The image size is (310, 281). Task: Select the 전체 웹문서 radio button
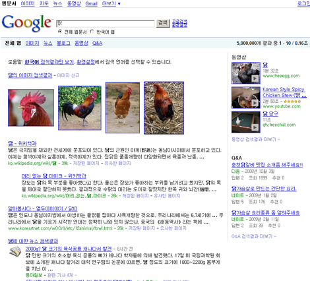[x=60, y=32]
